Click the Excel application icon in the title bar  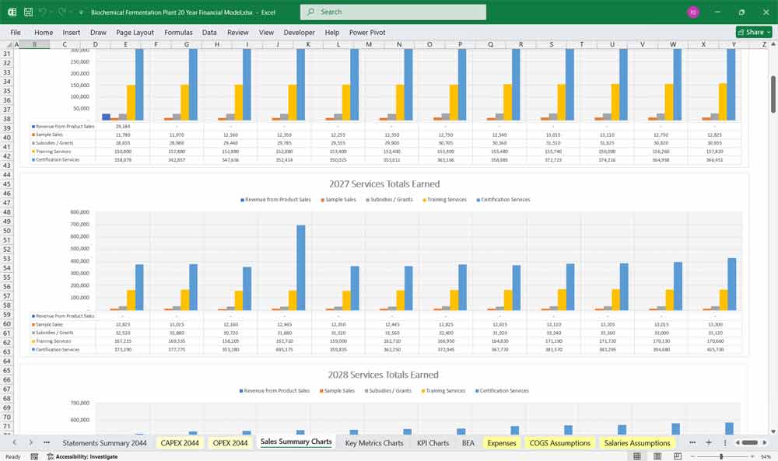point(11,12)
